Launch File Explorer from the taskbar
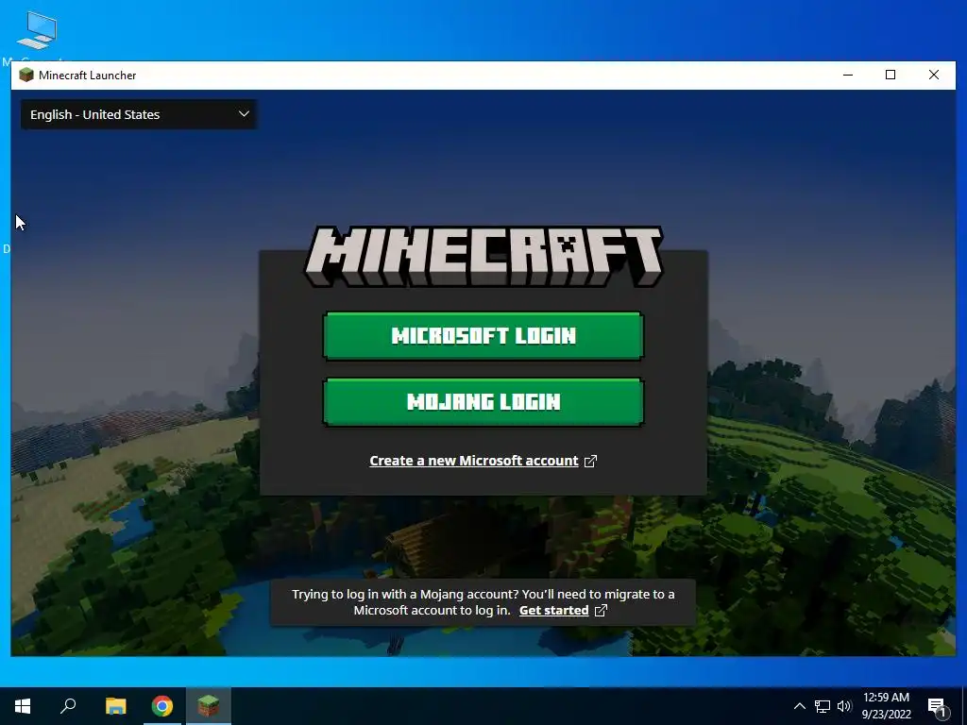Viewport: 967px width, 725px height. (115, 706)
